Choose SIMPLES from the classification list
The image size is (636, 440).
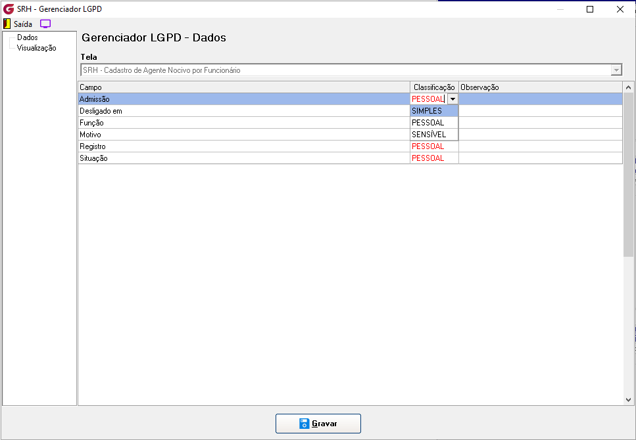[x=434, y=110]
